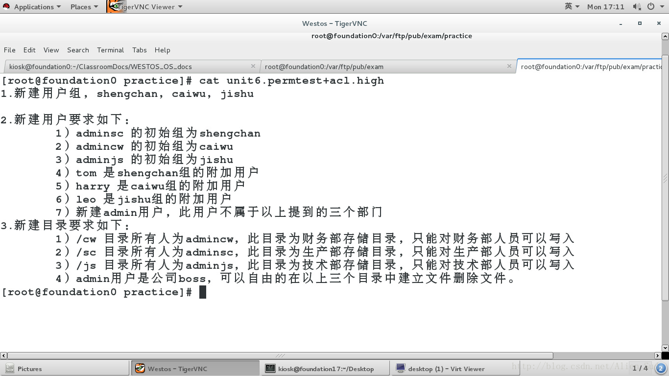Open Westos - TigerVNC taskbar button
669x376 pixels.
coord(195,369)
